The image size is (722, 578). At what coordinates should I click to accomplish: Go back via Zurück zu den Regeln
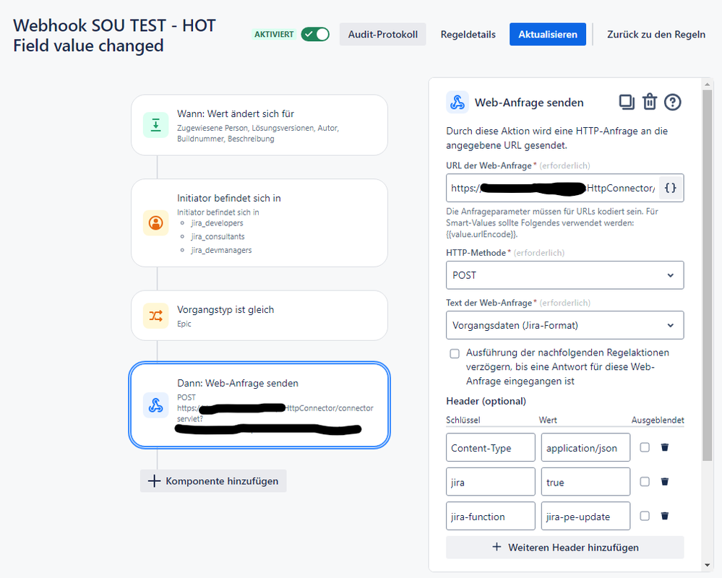tap(656, 34)
